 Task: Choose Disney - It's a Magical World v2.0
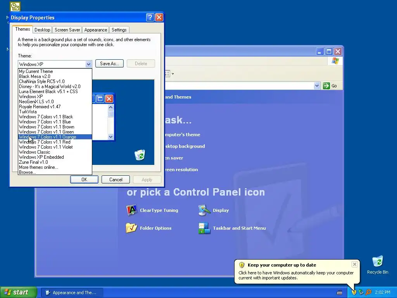(55, 87)
